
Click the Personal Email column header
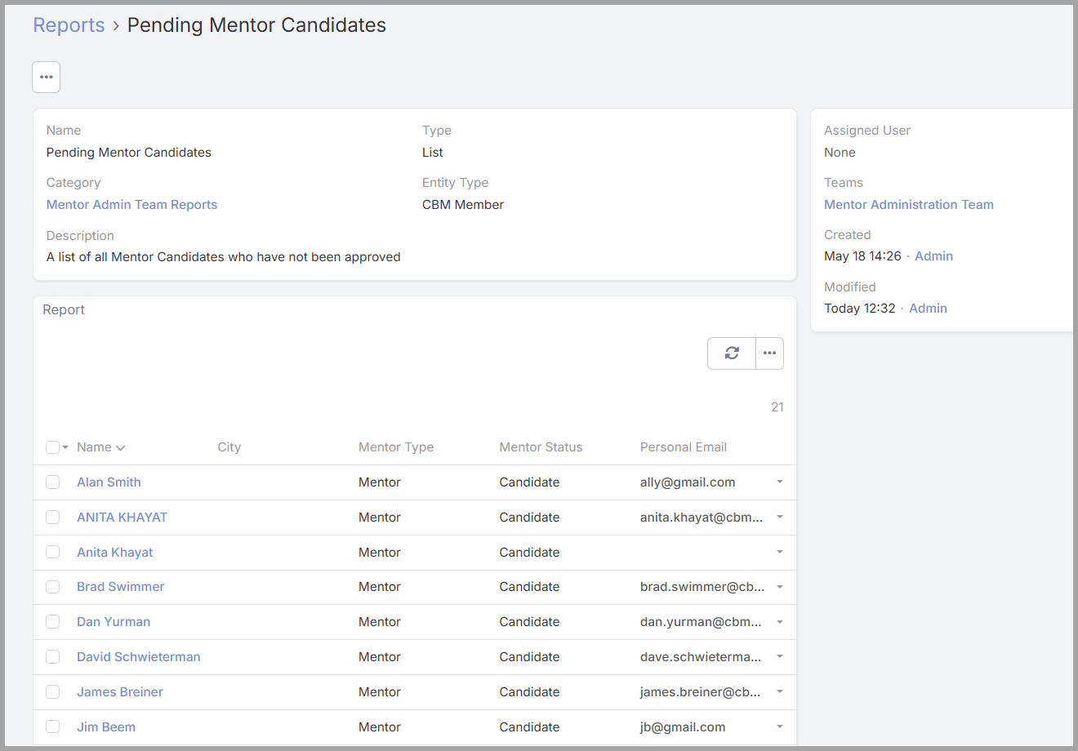(x=684, y=447)
